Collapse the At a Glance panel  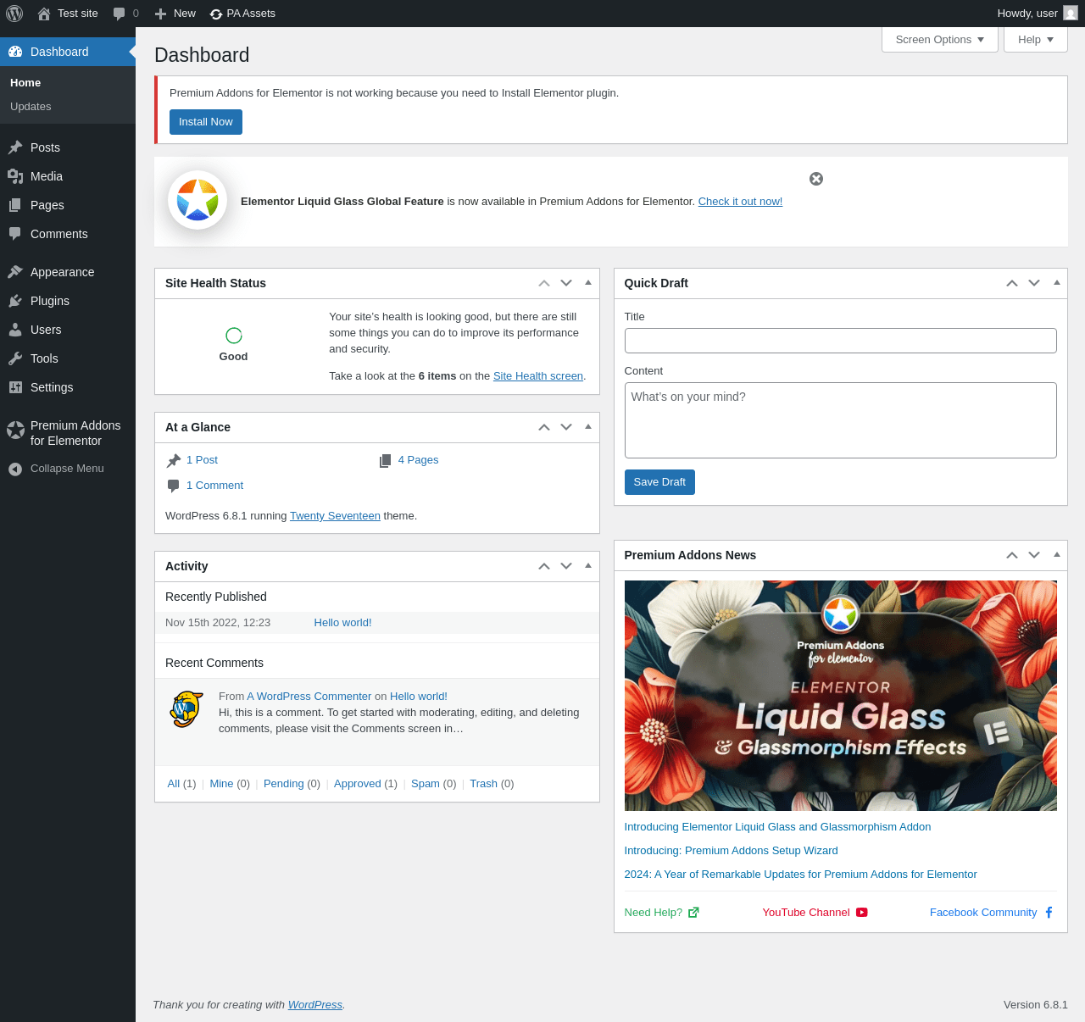pos(588,427)
